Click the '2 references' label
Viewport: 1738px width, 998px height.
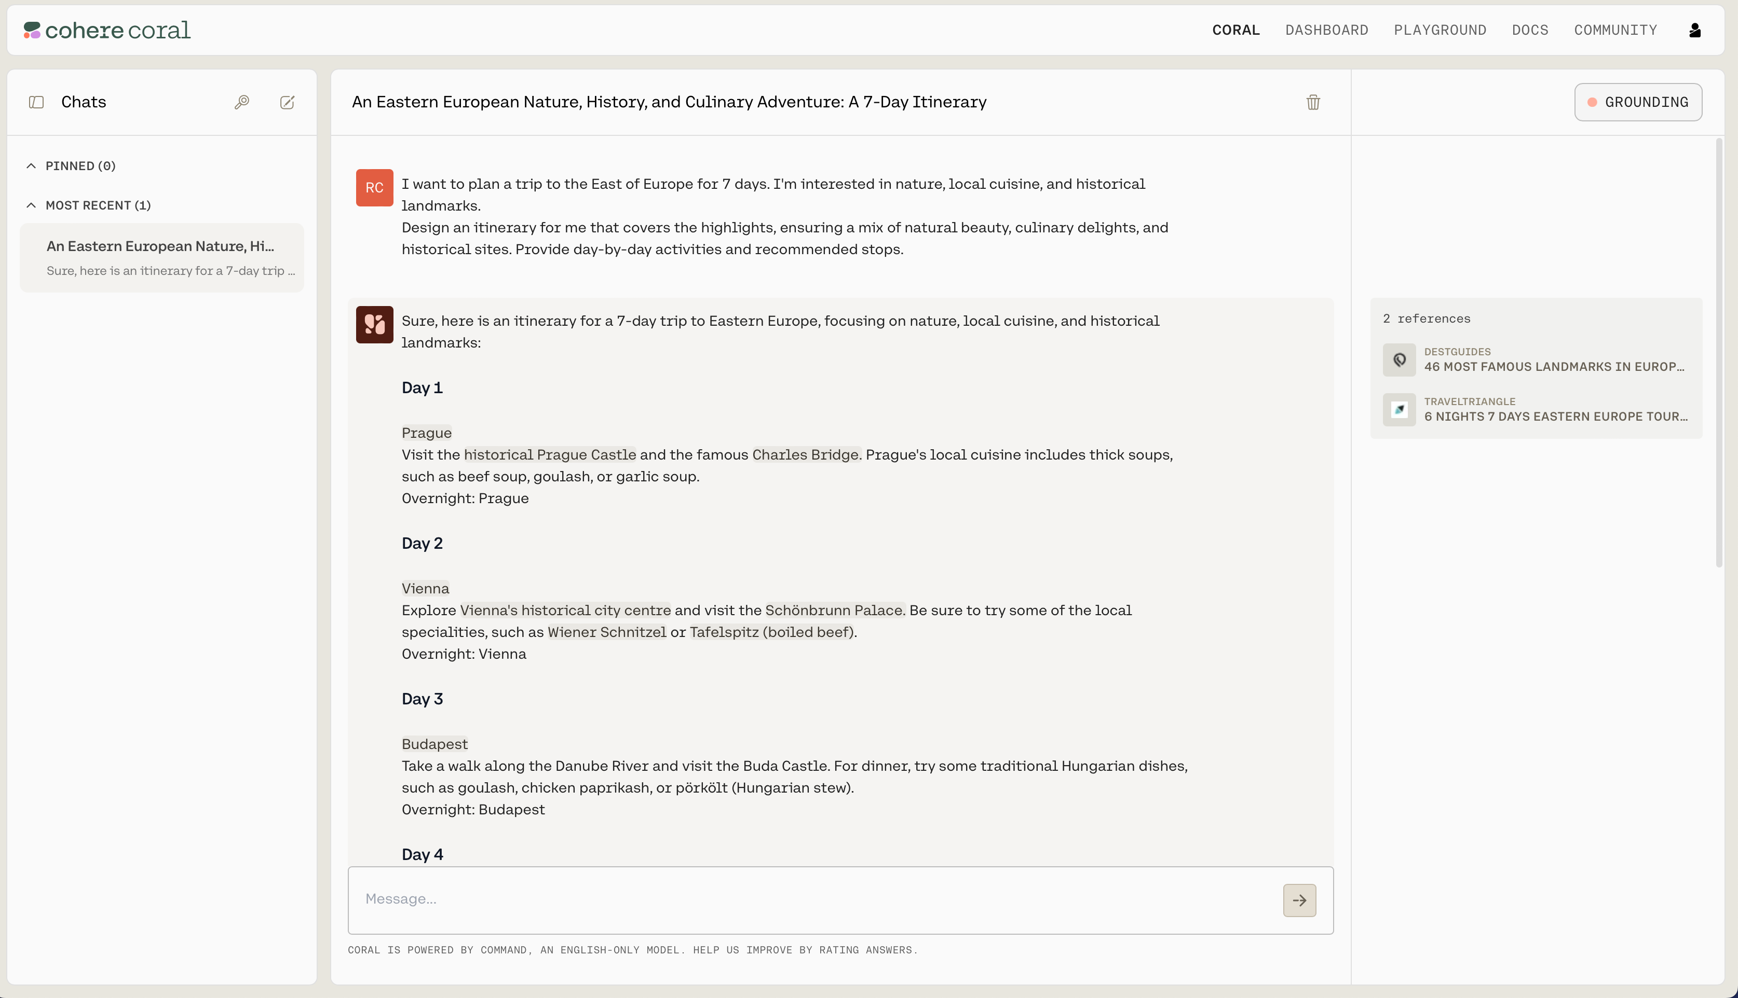(x=1427, y=318)
